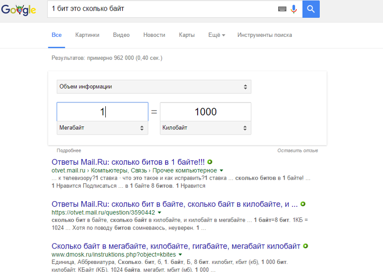The image size is (383, 272).
Task: Click green circle icon beside second Mail.Ru result
Action: click(x=303, y=204)
